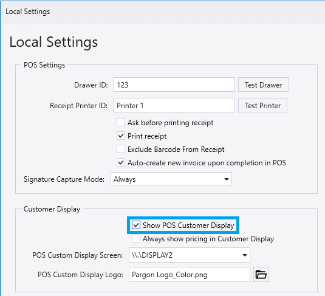Click the Print receipt label text
Image resolution: width=325 pixels, height=296 pixels.
(x=147, y=136)
